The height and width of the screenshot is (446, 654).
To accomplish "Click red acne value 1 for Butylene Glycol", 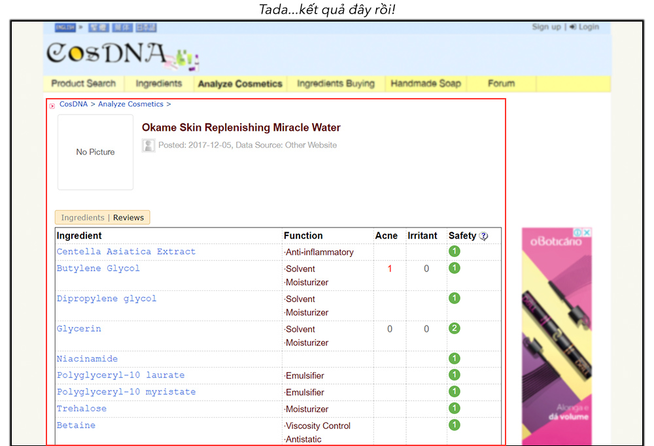I will [x=390, y=269].
